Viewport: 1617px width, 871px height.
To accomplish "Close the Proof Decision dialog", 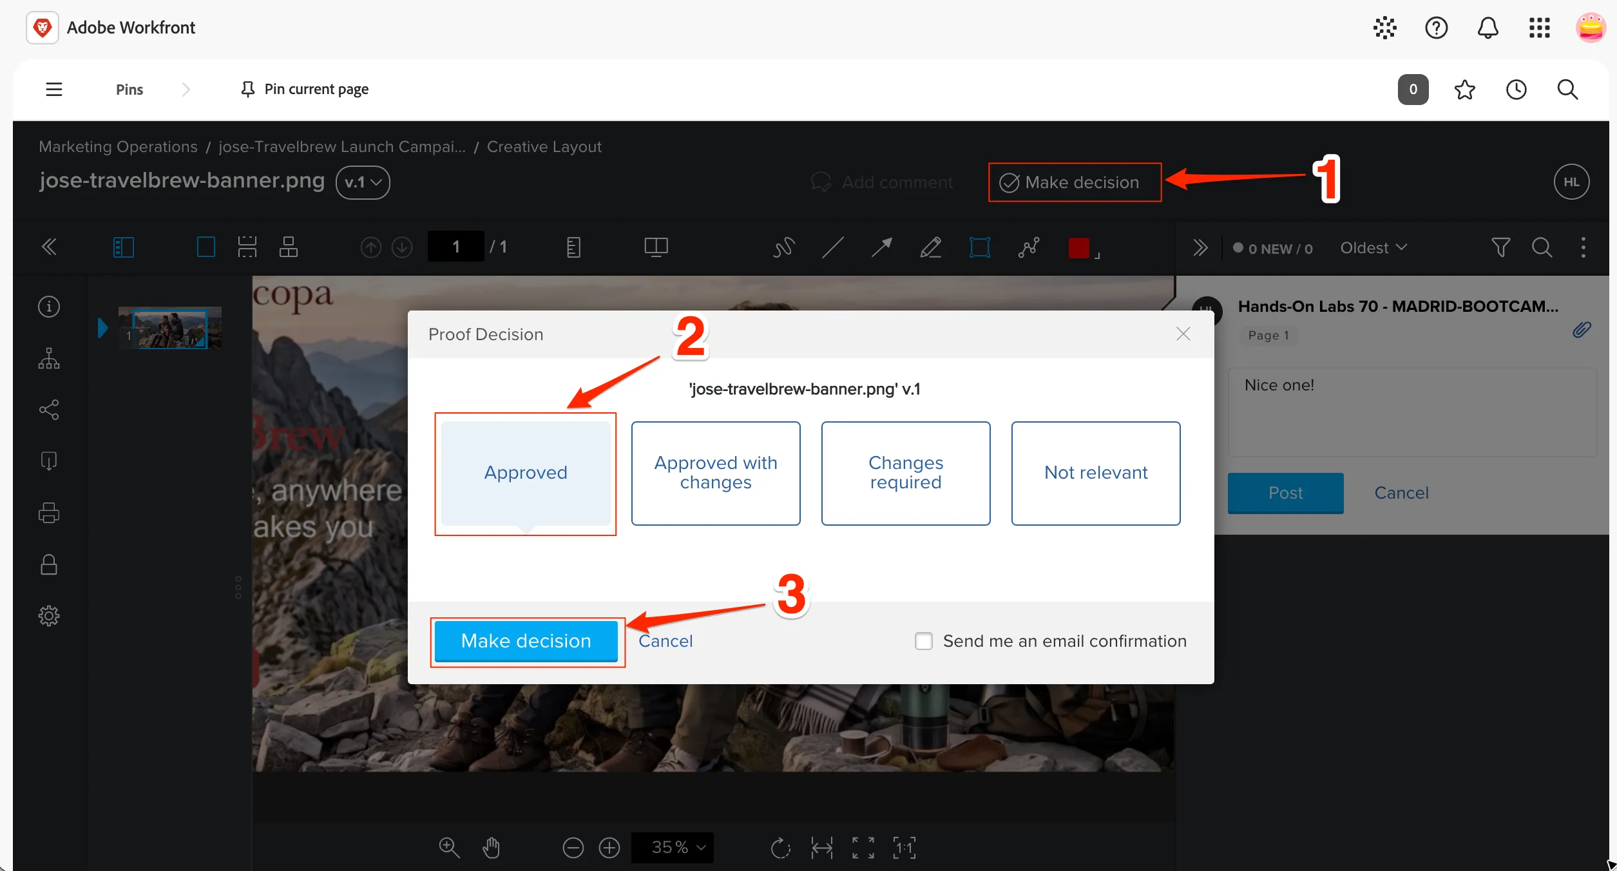I will [1183, 334].
